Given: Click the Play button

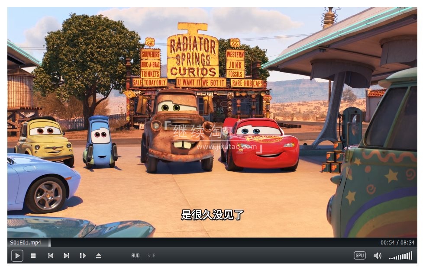Looking at the screenshot, I should (17, 256).
